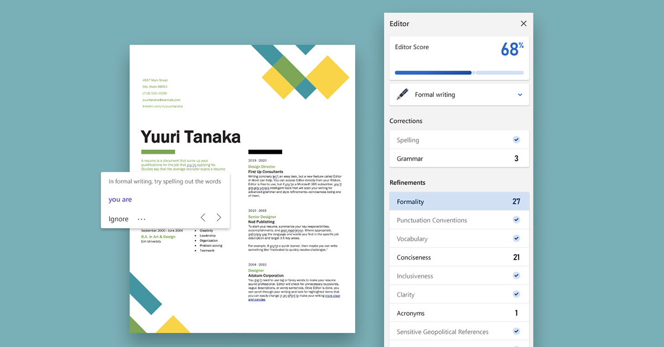Image resolution: width=664 pixels, height=347 pixels.
Task: Open the Vocabulary refinement row
Action: (459, 239)
